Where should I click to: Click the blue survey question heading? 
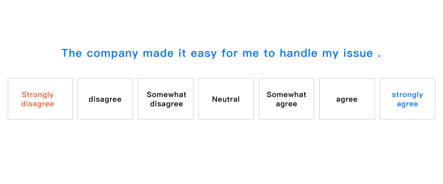click(221, 53)
